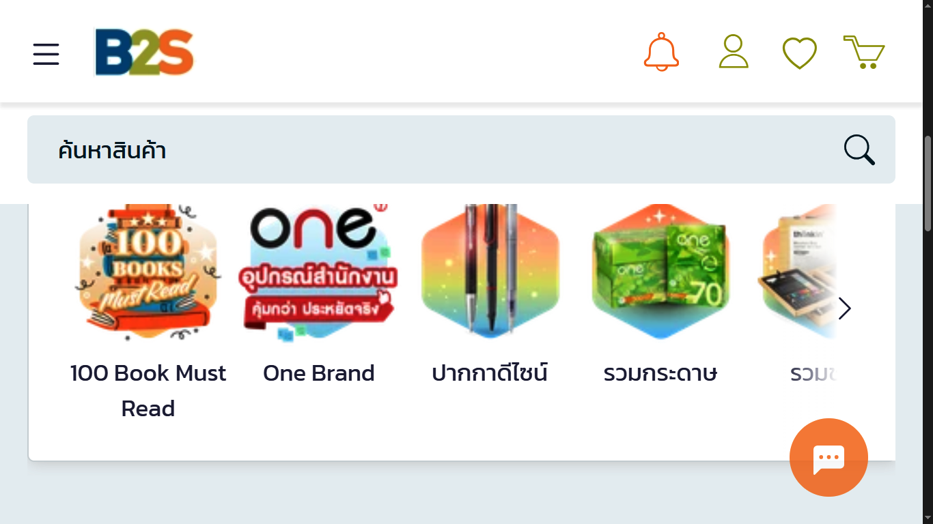View wishlist via heart icon
933x524 pixels.
pyautogui.click(x=799, y=53)
